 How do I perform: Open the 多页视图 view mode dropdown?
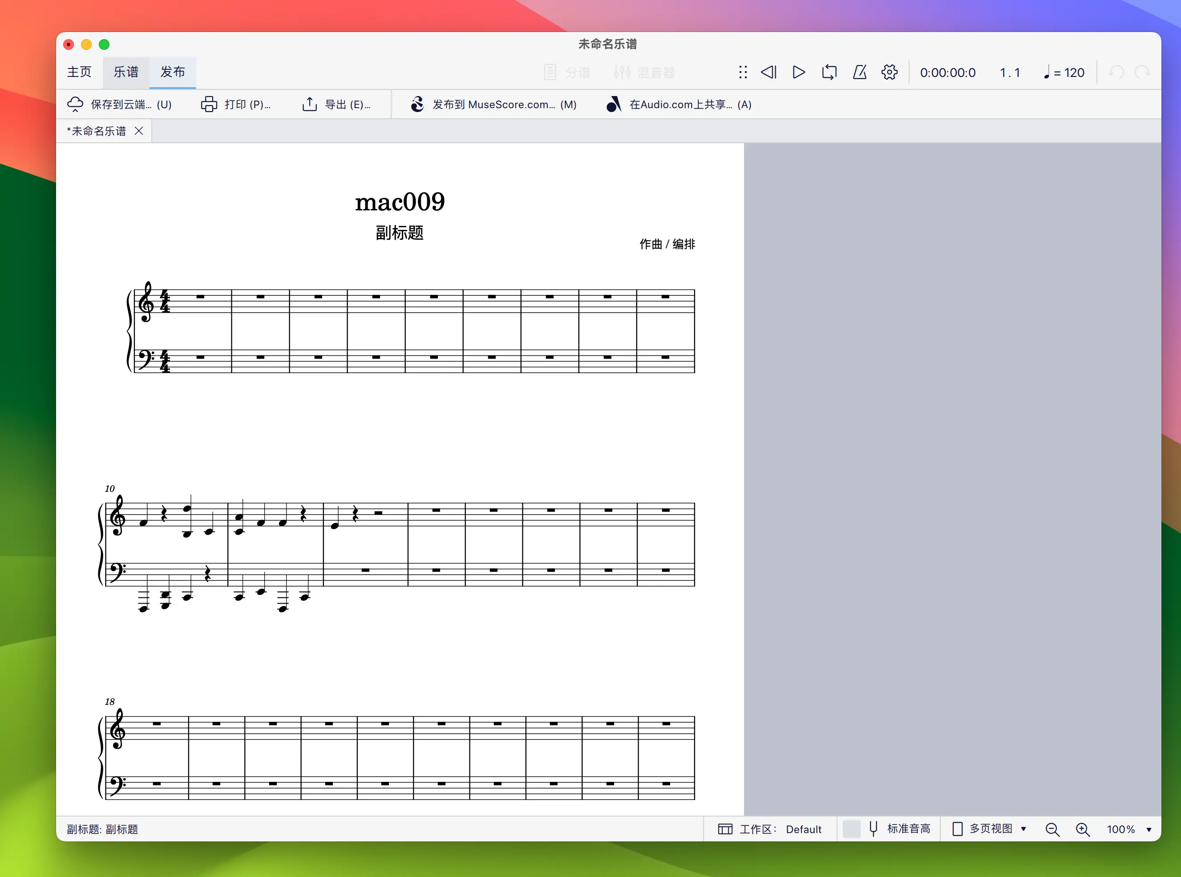pyautogui.click(x=991, y=829)
